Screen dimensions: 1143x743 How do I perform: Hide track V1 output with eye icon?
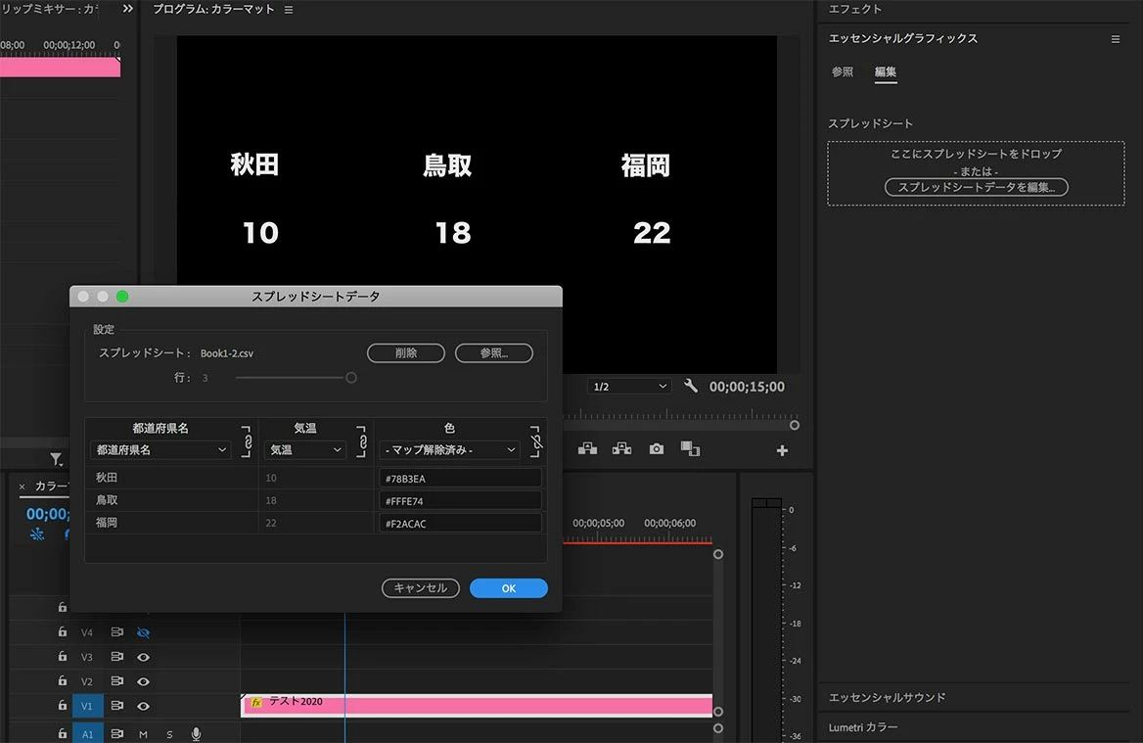[144, 706]
